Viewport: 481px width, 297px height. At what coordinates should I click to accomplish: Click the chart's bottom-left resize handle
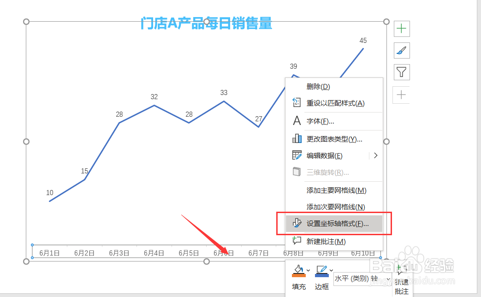click(x=26, y=261)
